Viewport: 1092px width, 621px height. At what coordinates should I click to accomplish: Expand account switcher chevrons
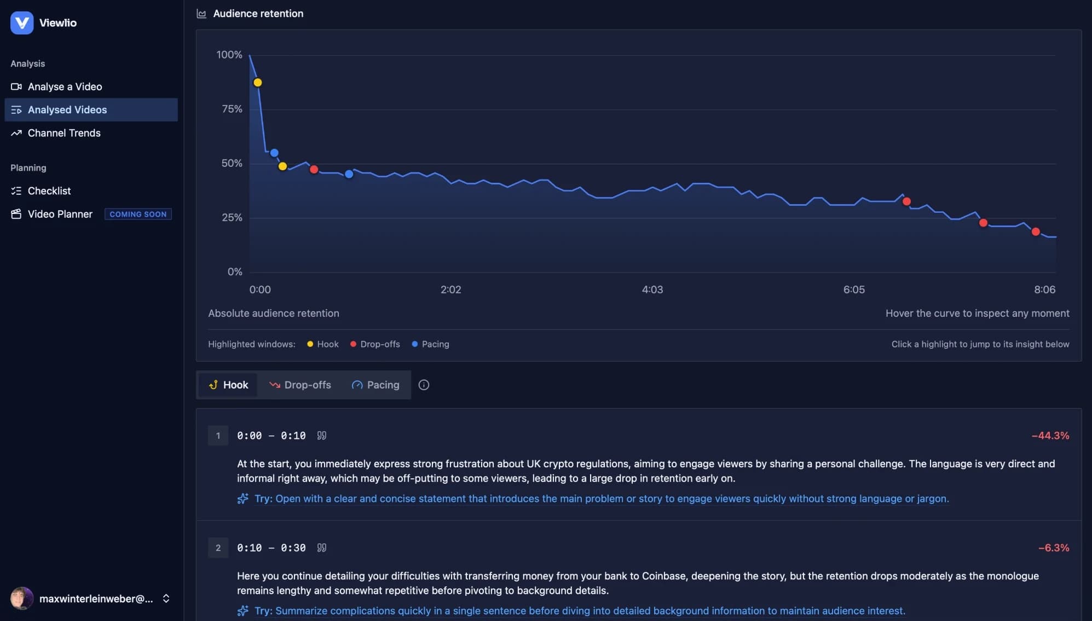166,598
